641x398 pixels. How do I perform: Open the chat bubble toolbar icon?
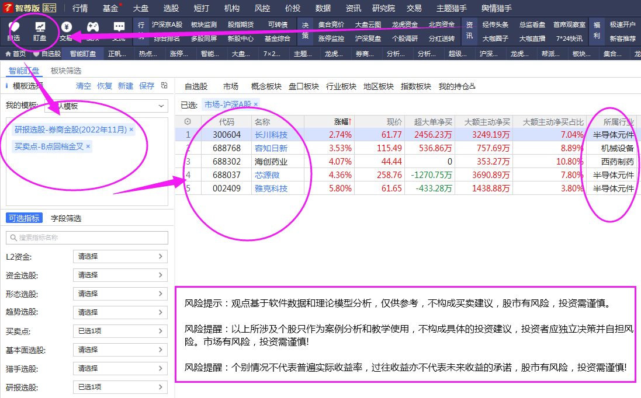[119, 27]
